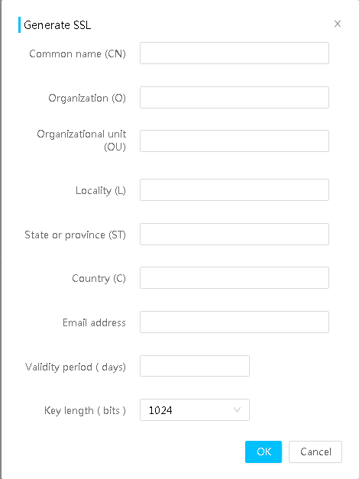This screenshot has width=359, height=479.
Task: Focus the Email address text box
Action: (234, 322)
